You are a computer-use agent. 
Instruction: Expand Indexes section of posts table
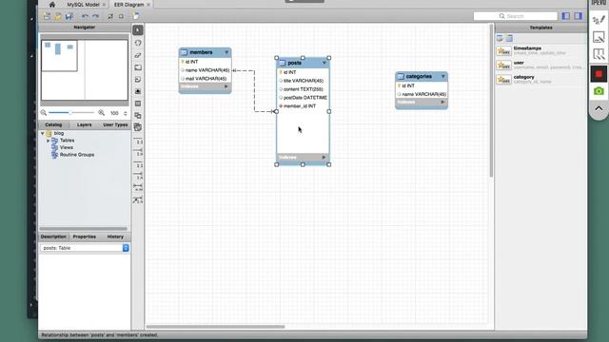point(324,157)
